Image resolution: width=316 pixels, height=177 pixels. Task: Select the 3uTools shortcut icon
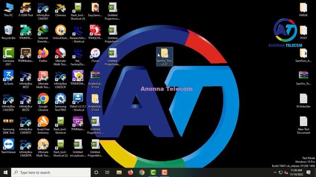pyautogui.click(x=8, y=78)
